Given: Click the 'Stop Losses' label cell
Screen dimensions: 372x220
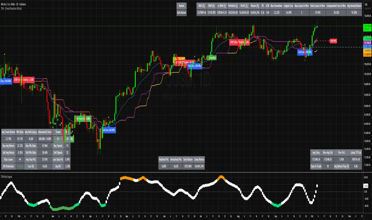Looking at the screenshot, I should point(8,160).
